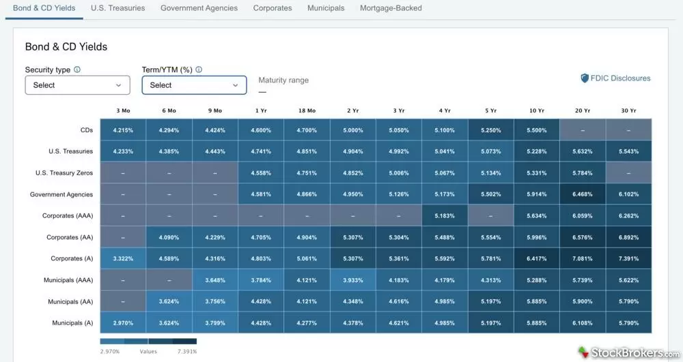Click Municipals (A) 20 Yr 6.108% cell

click(583, 323)
